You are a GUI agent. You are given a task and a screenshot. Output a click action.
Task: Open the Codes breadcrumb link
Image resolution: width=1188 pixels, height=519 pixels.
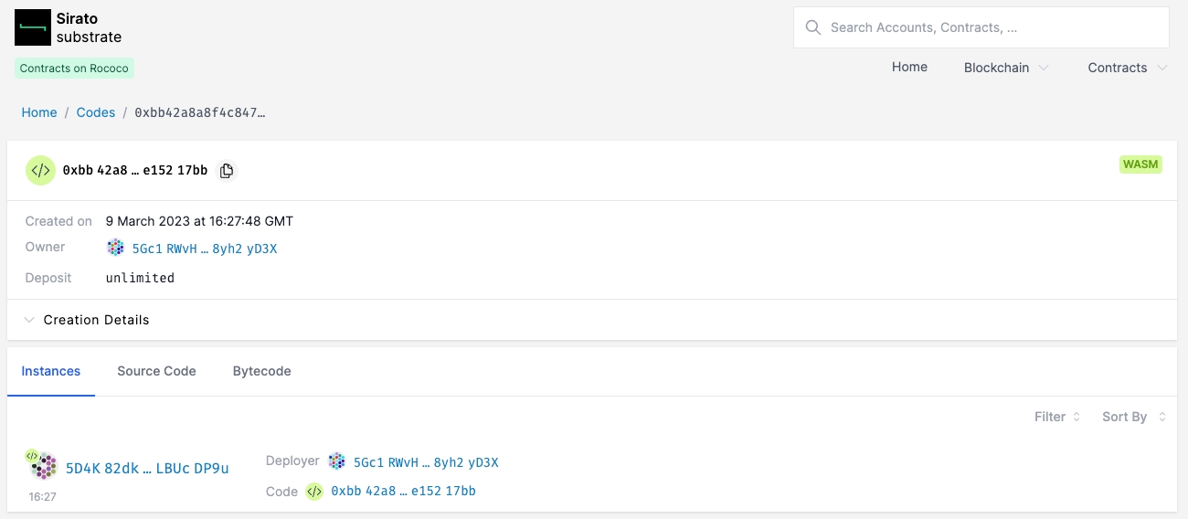[96, 112]
